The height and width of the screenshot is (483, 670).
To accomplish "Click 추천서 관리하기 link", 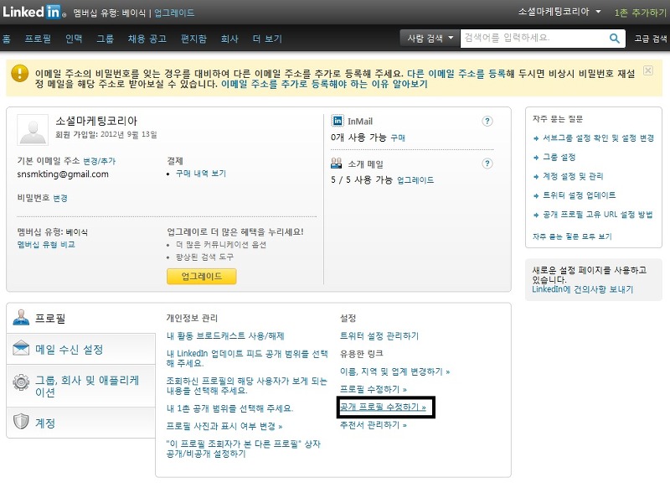I will (373, 425).
